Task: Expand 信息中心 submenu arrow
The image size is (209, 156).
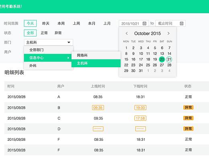Action: click(x=68, y=58)
